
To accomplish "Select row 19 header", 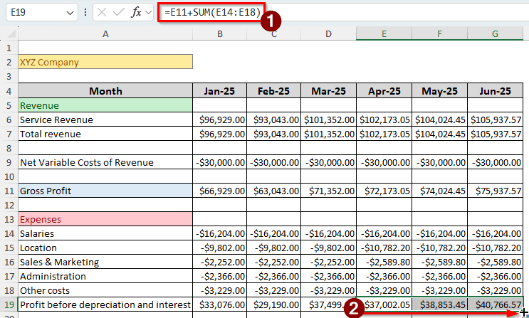I will coord(9,304).
